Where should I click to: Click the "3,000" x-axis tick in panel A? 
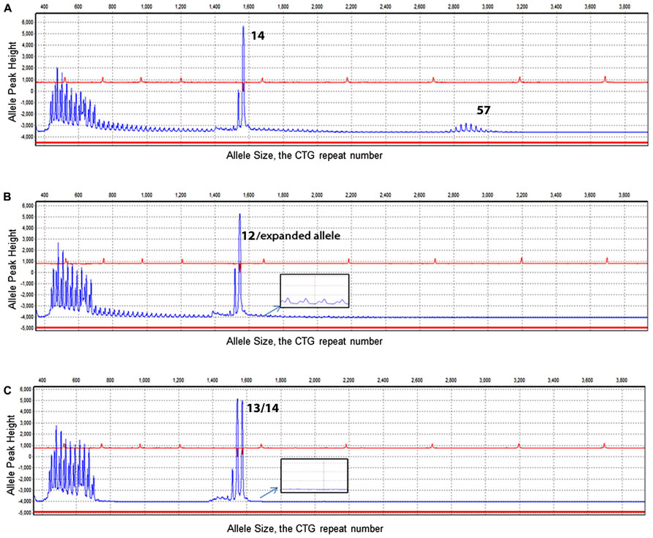tap(488, 7)
